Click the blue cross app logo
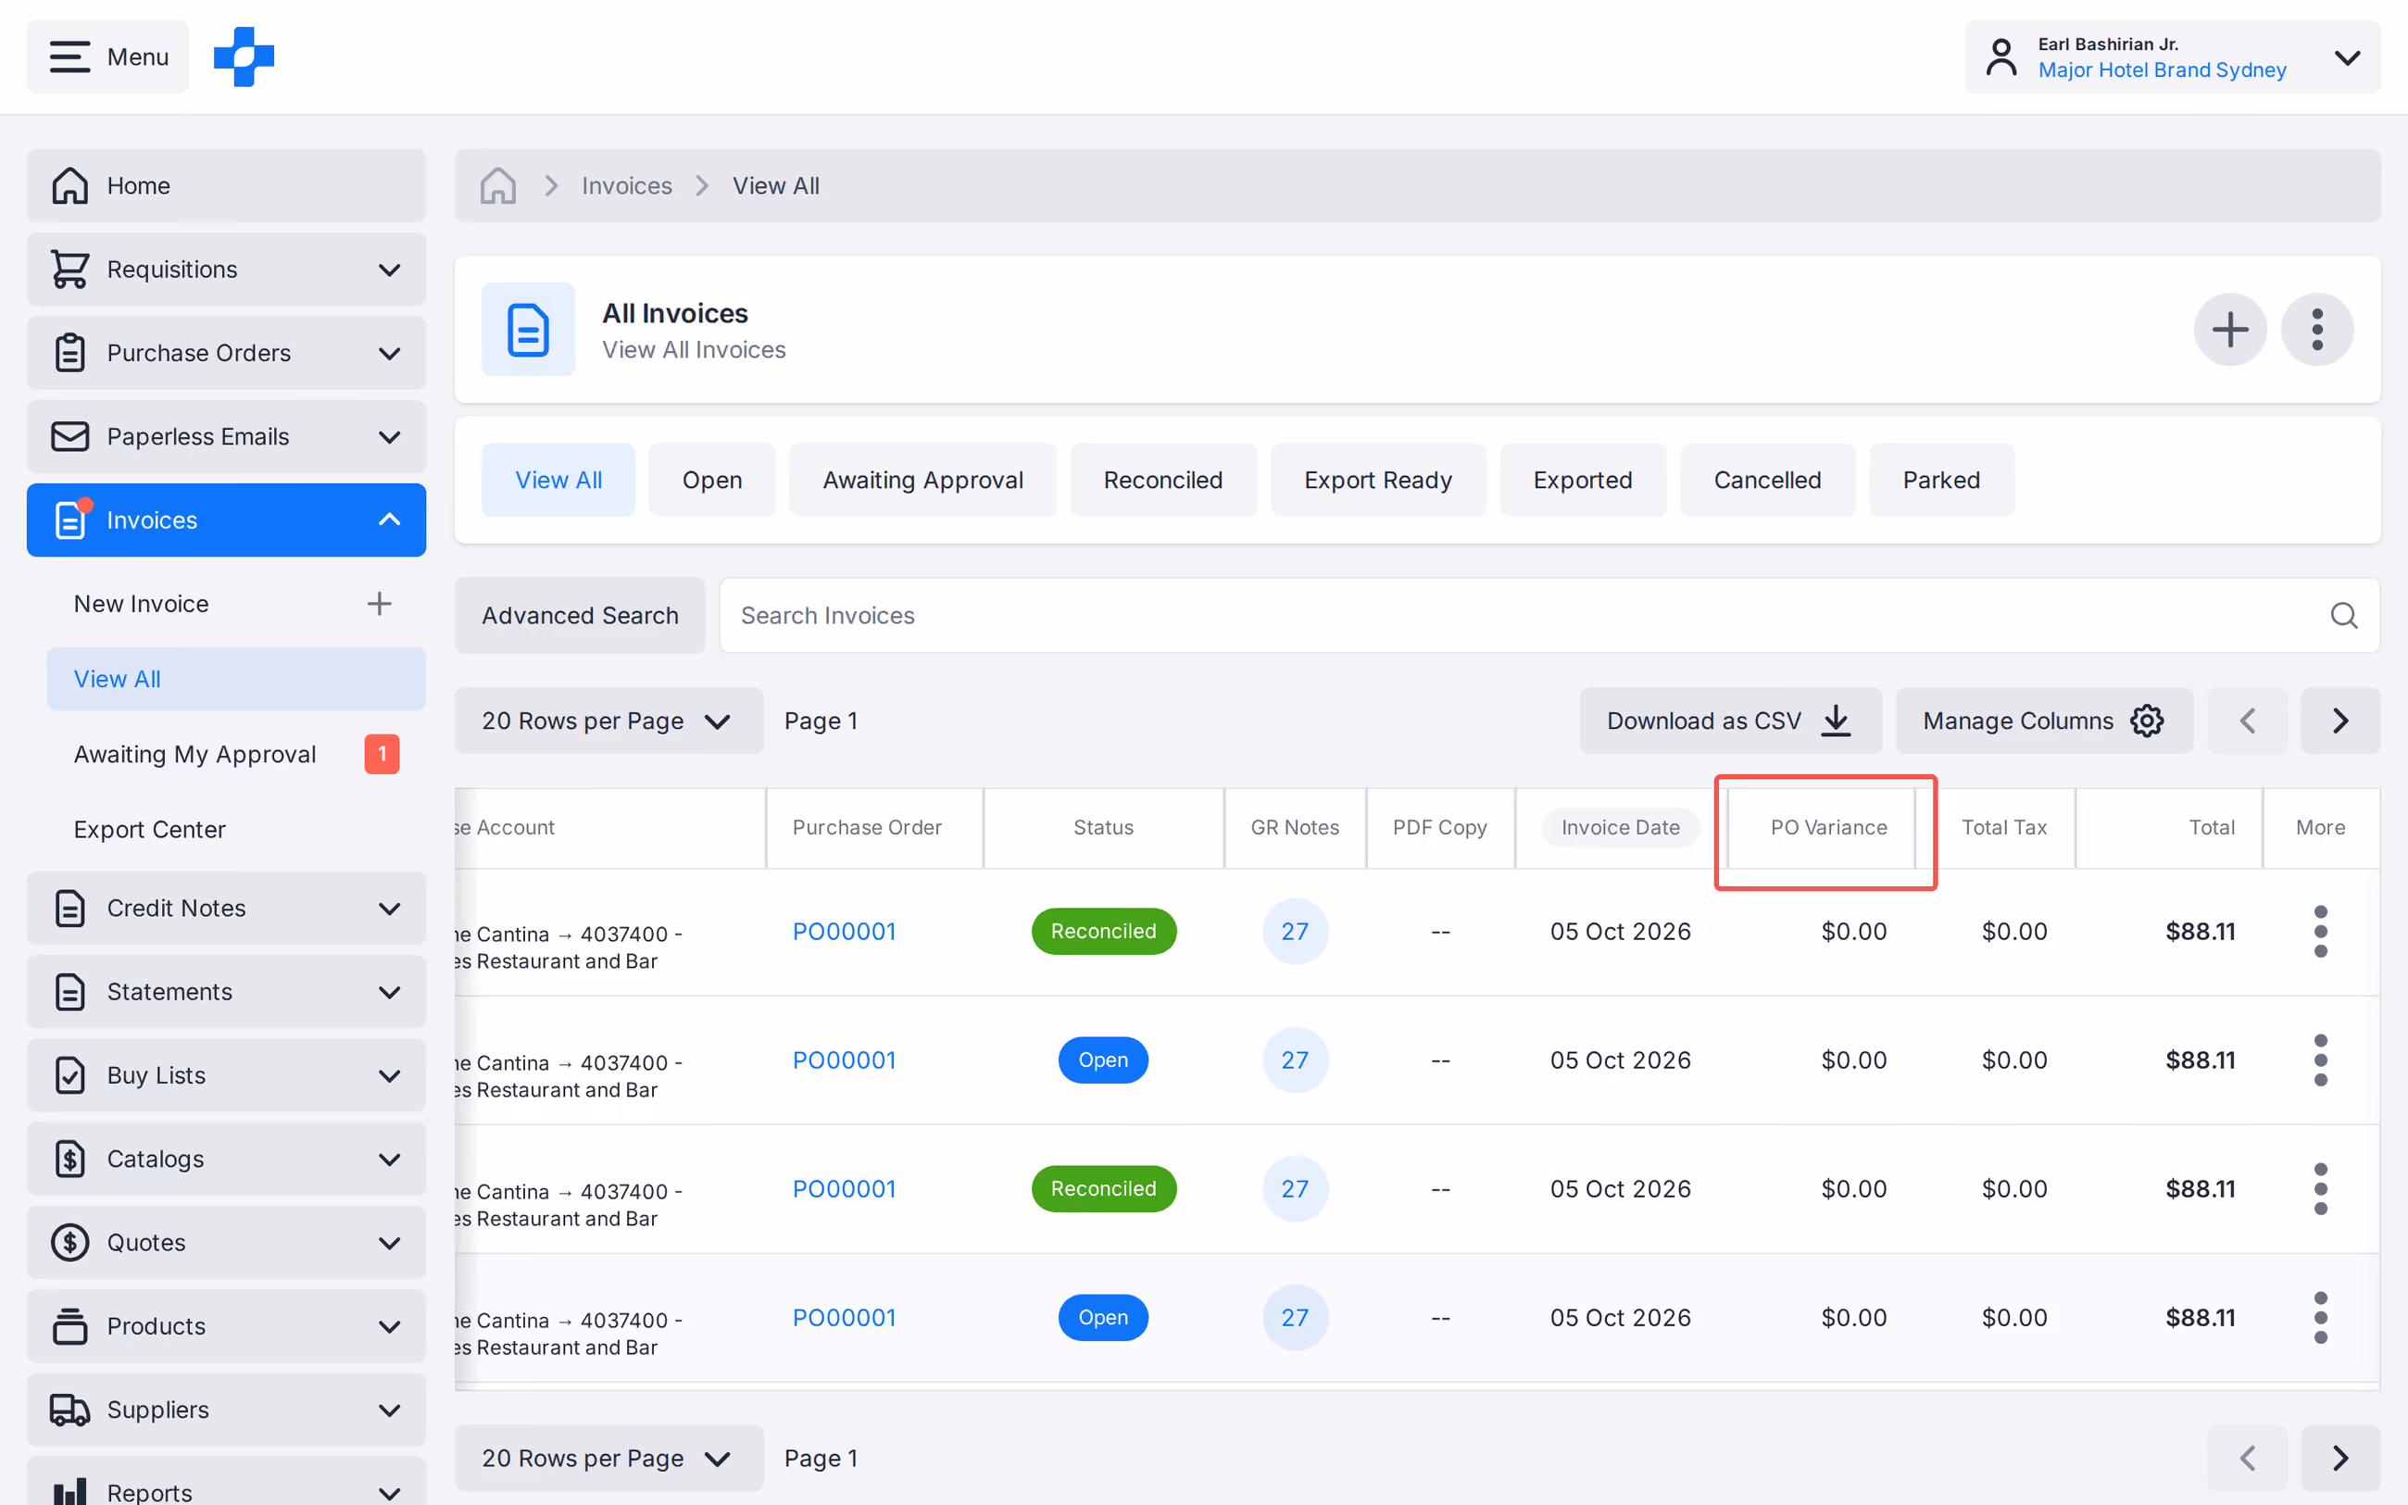This screenshot has width=2408, height=1505. click(244, 56)
